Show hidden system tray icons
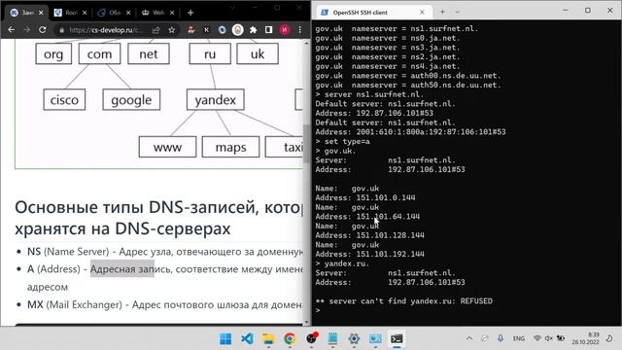622x350 pixels. tap(469, 338)
